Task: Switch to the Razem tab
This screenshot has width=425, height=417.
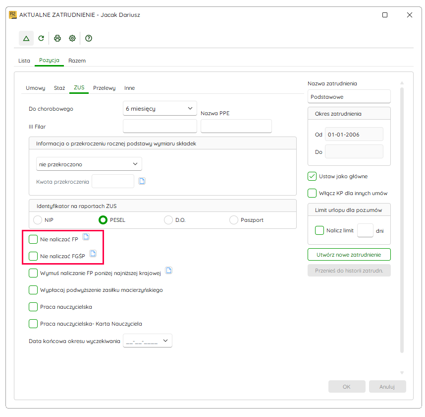Action: click(x=77, y=61)
